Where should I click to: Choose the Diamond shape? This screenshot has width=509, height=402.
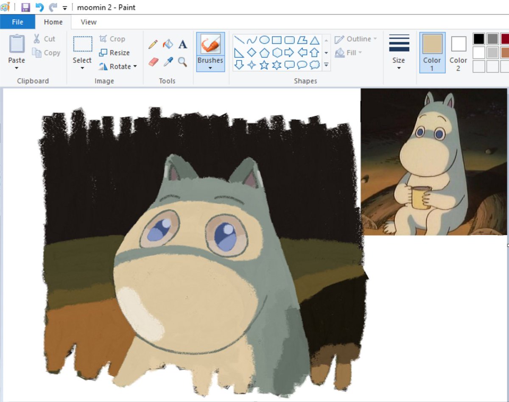pyautogui.click(x=252, y=53)
